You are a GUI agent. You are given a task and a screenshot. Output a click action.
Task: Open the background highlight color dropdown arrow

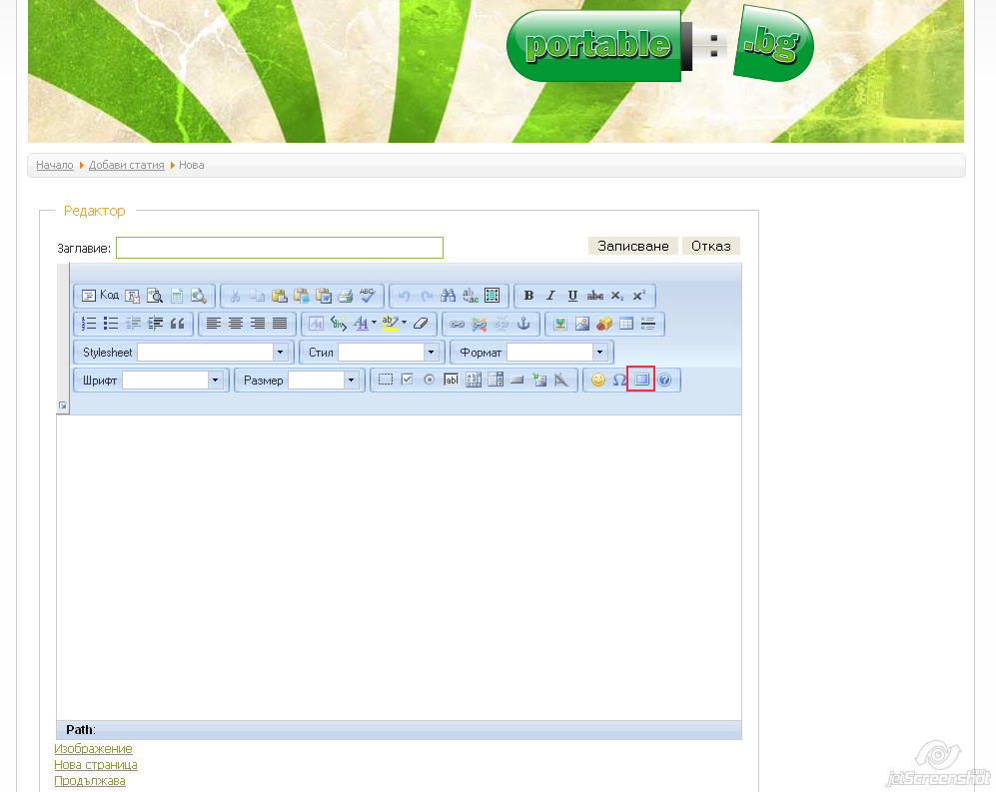click(x=404, y=323)
